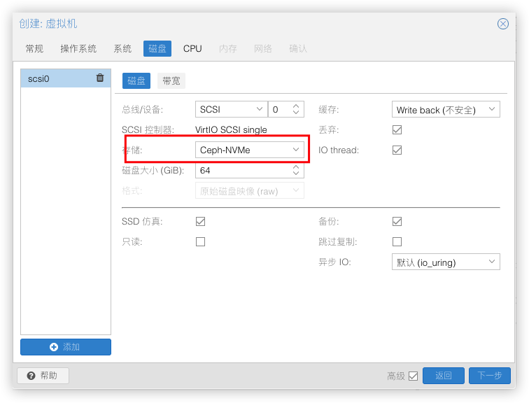Click the 创建: 虚拟机 dialog title
This screenshot has width=529, height=403.
[48, 24]
